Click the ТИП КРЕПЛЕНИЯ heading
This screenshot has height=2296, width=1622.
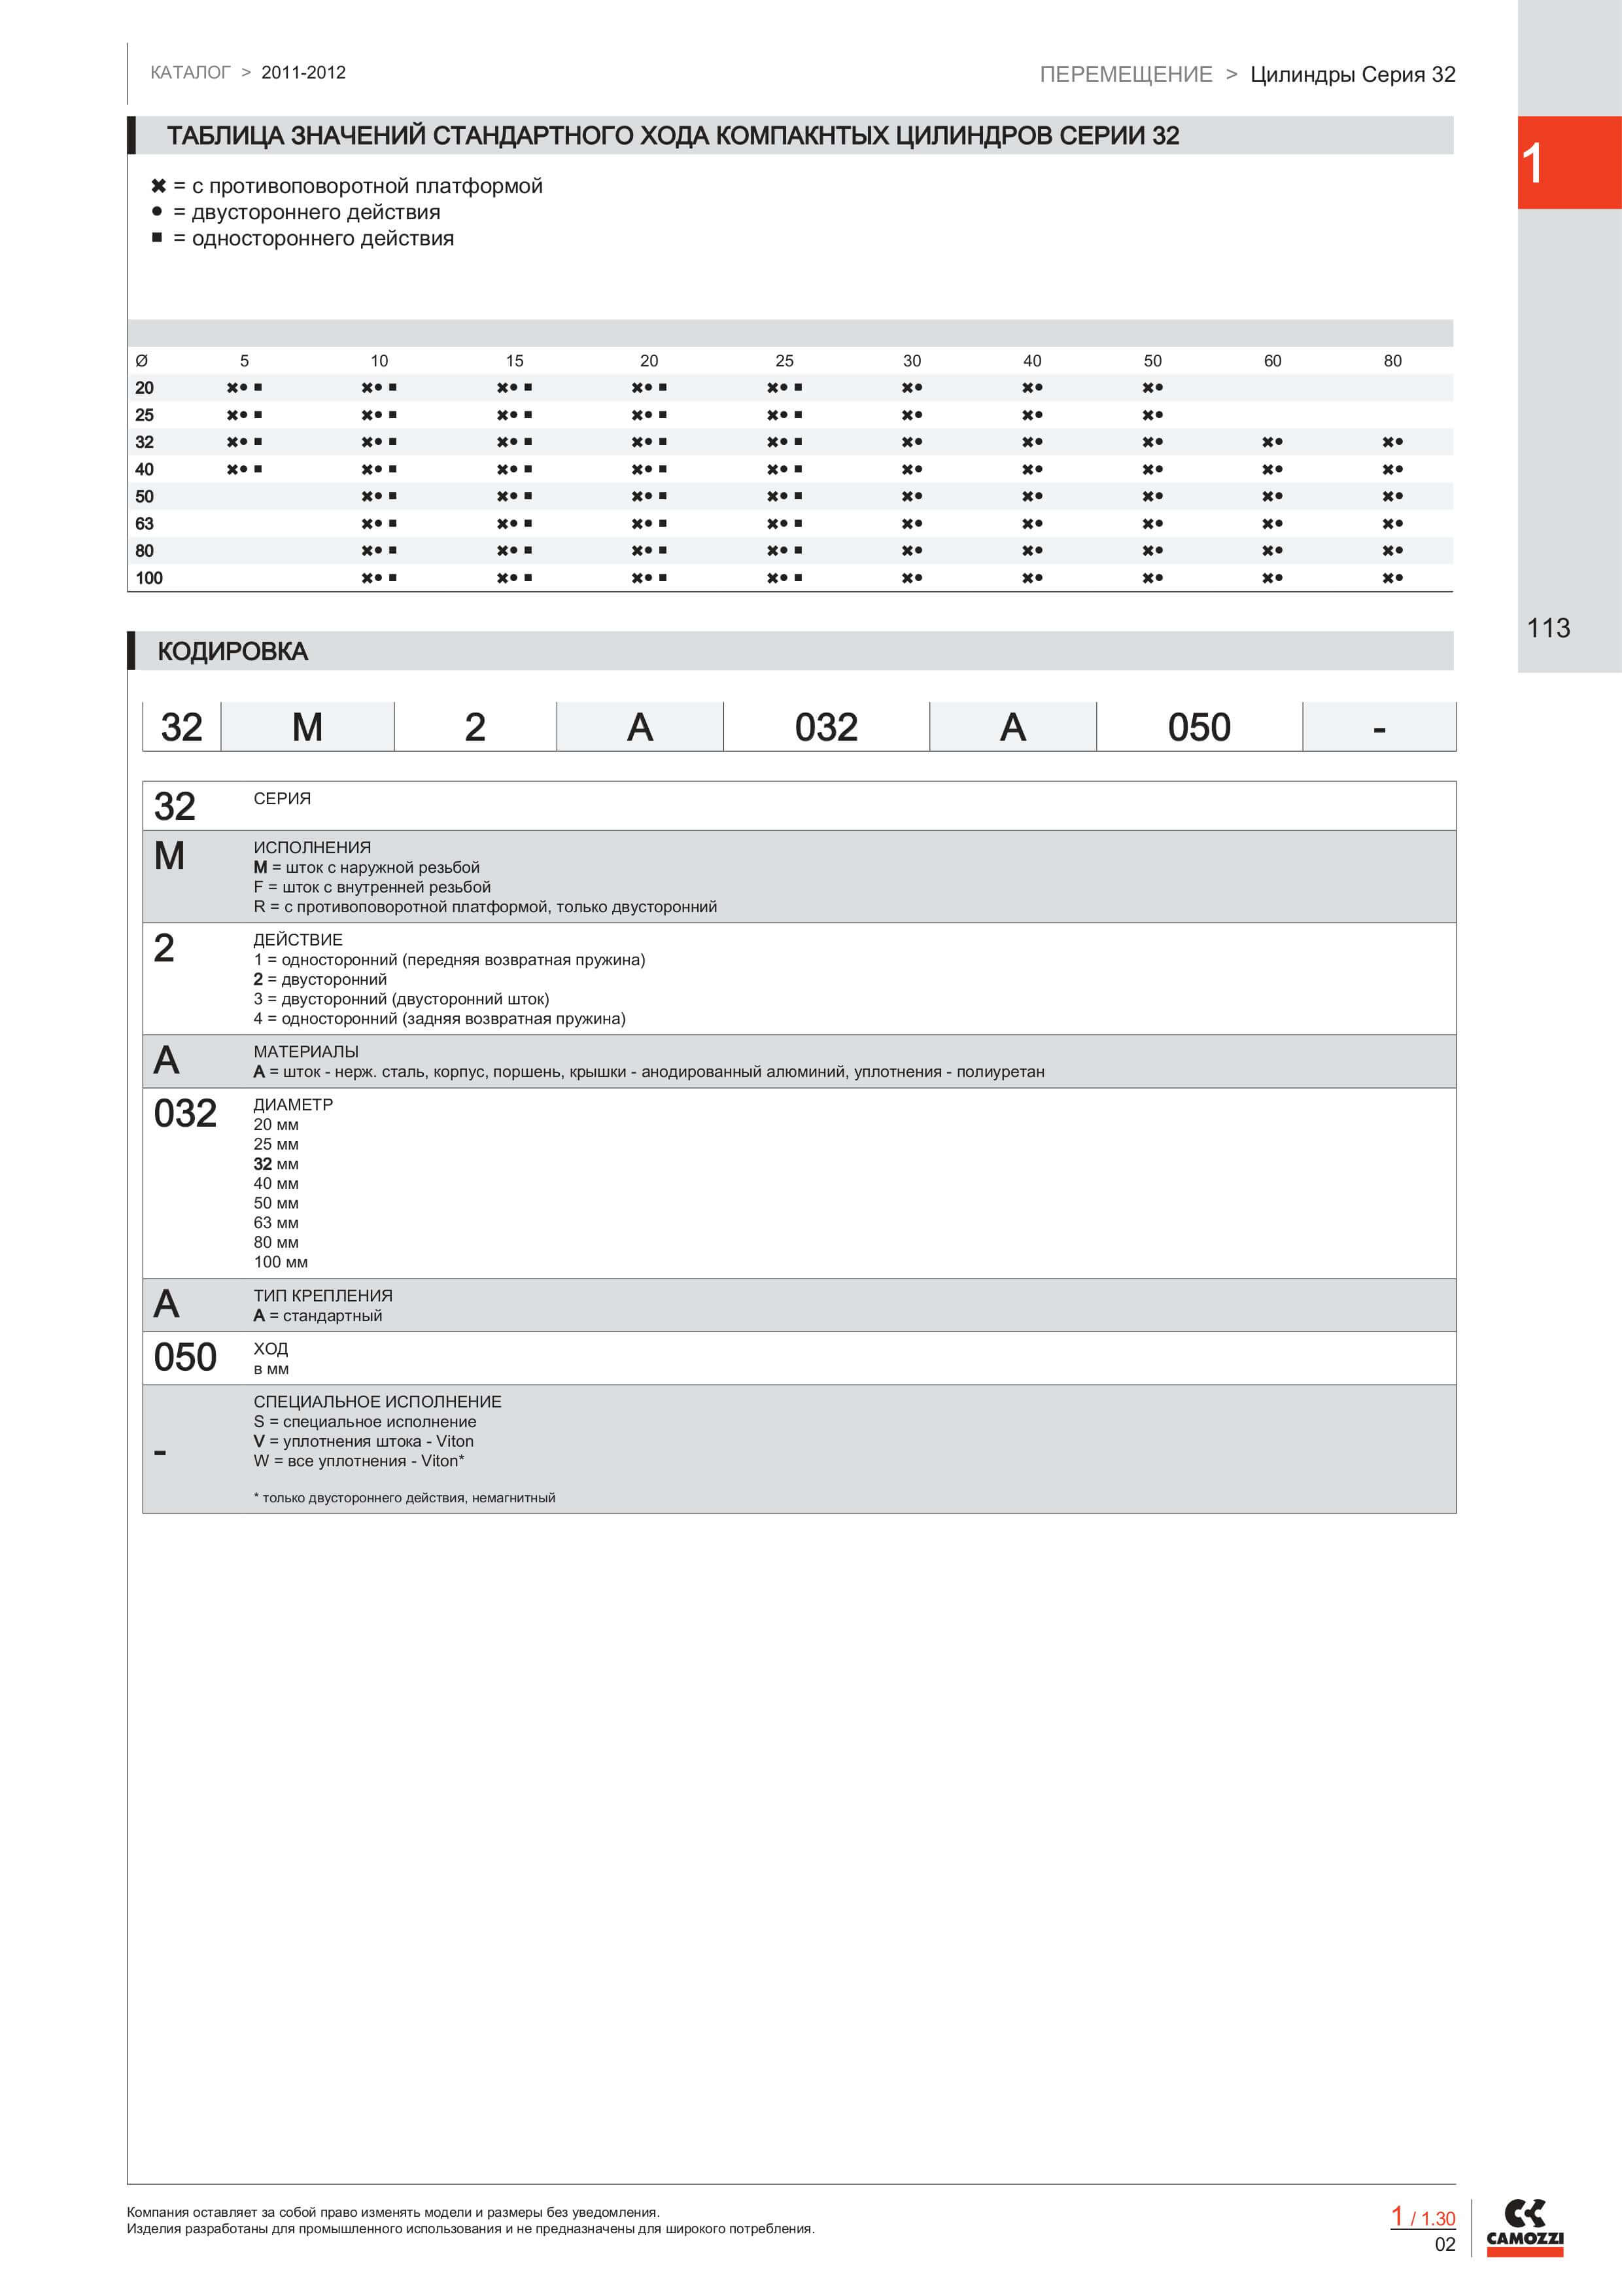coord(323,1296)
